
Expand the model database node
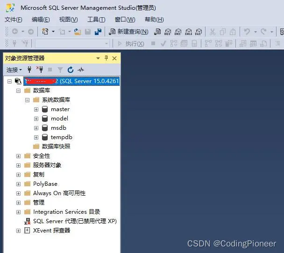(x=36, y=119)
